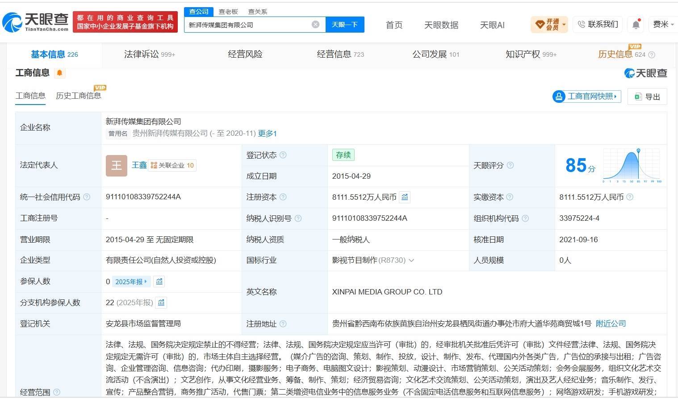Image resolution: width=678 pixels, height=399 pixels.
Task: Click the help icon next to 组织机构代码
Action: [525, 218]
